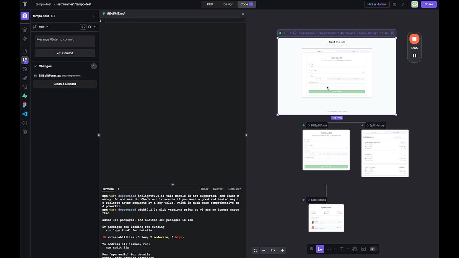The width and height of the screenshot is (459, 258).
Task: Open the Components sidebar panel icon
Action: [25, 39]
